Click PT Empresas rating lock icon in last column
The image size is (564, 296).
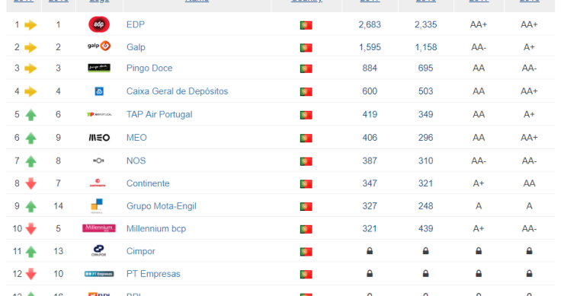[529, 274]
